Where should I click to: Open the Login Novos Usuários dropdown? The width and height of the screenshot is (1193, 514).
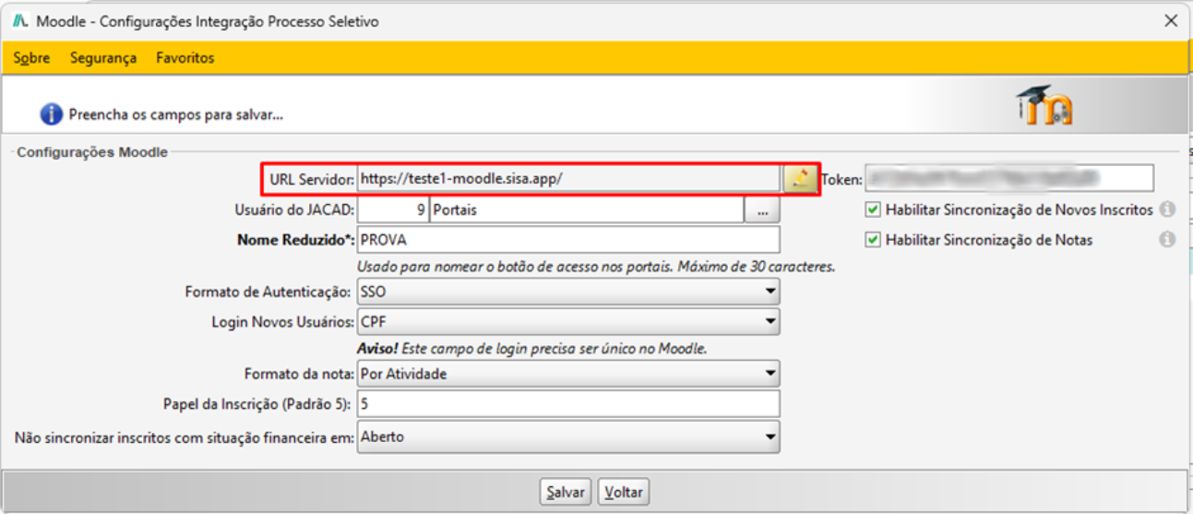[x=568, y=322]
